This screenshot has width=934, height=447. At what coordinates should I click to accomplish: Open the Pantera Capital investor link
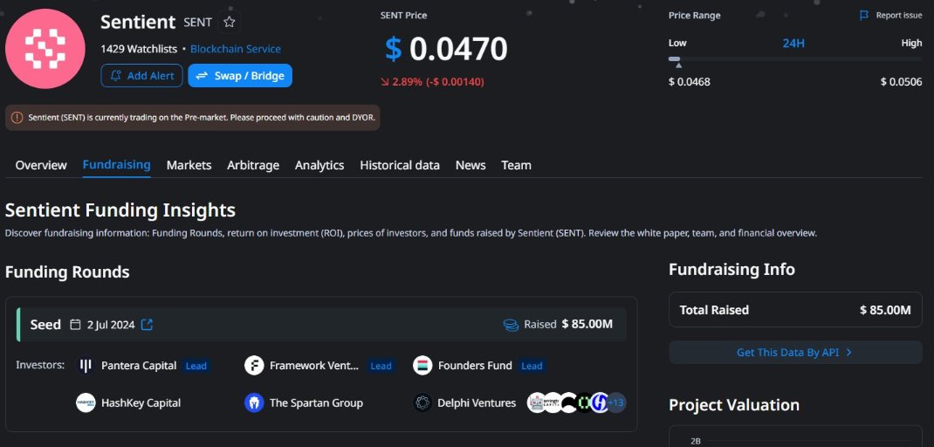pyautogui.click(x=139, y=365)
